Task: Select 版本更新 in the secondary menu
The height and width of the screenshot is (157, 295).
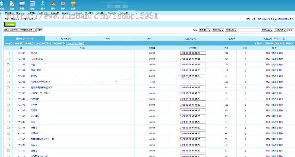Action: pos(124,13)
